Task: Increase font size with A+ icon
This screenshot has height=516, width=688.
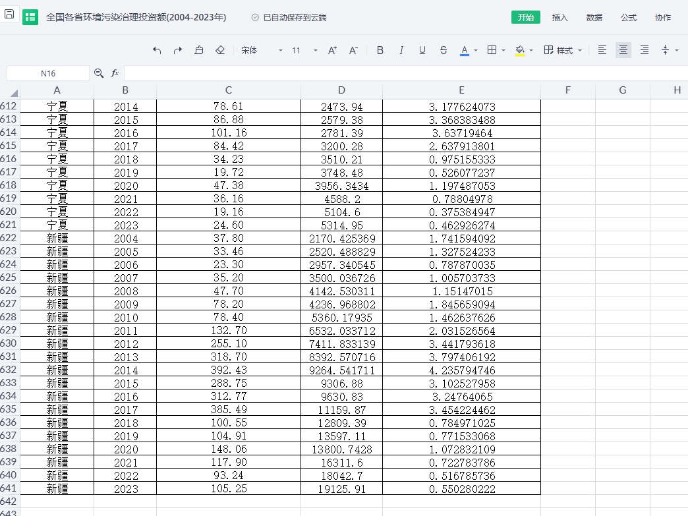Action: (x=332, y=51)
